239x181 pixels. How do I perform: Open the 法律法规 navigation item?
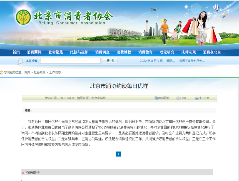tap(188, 52)
